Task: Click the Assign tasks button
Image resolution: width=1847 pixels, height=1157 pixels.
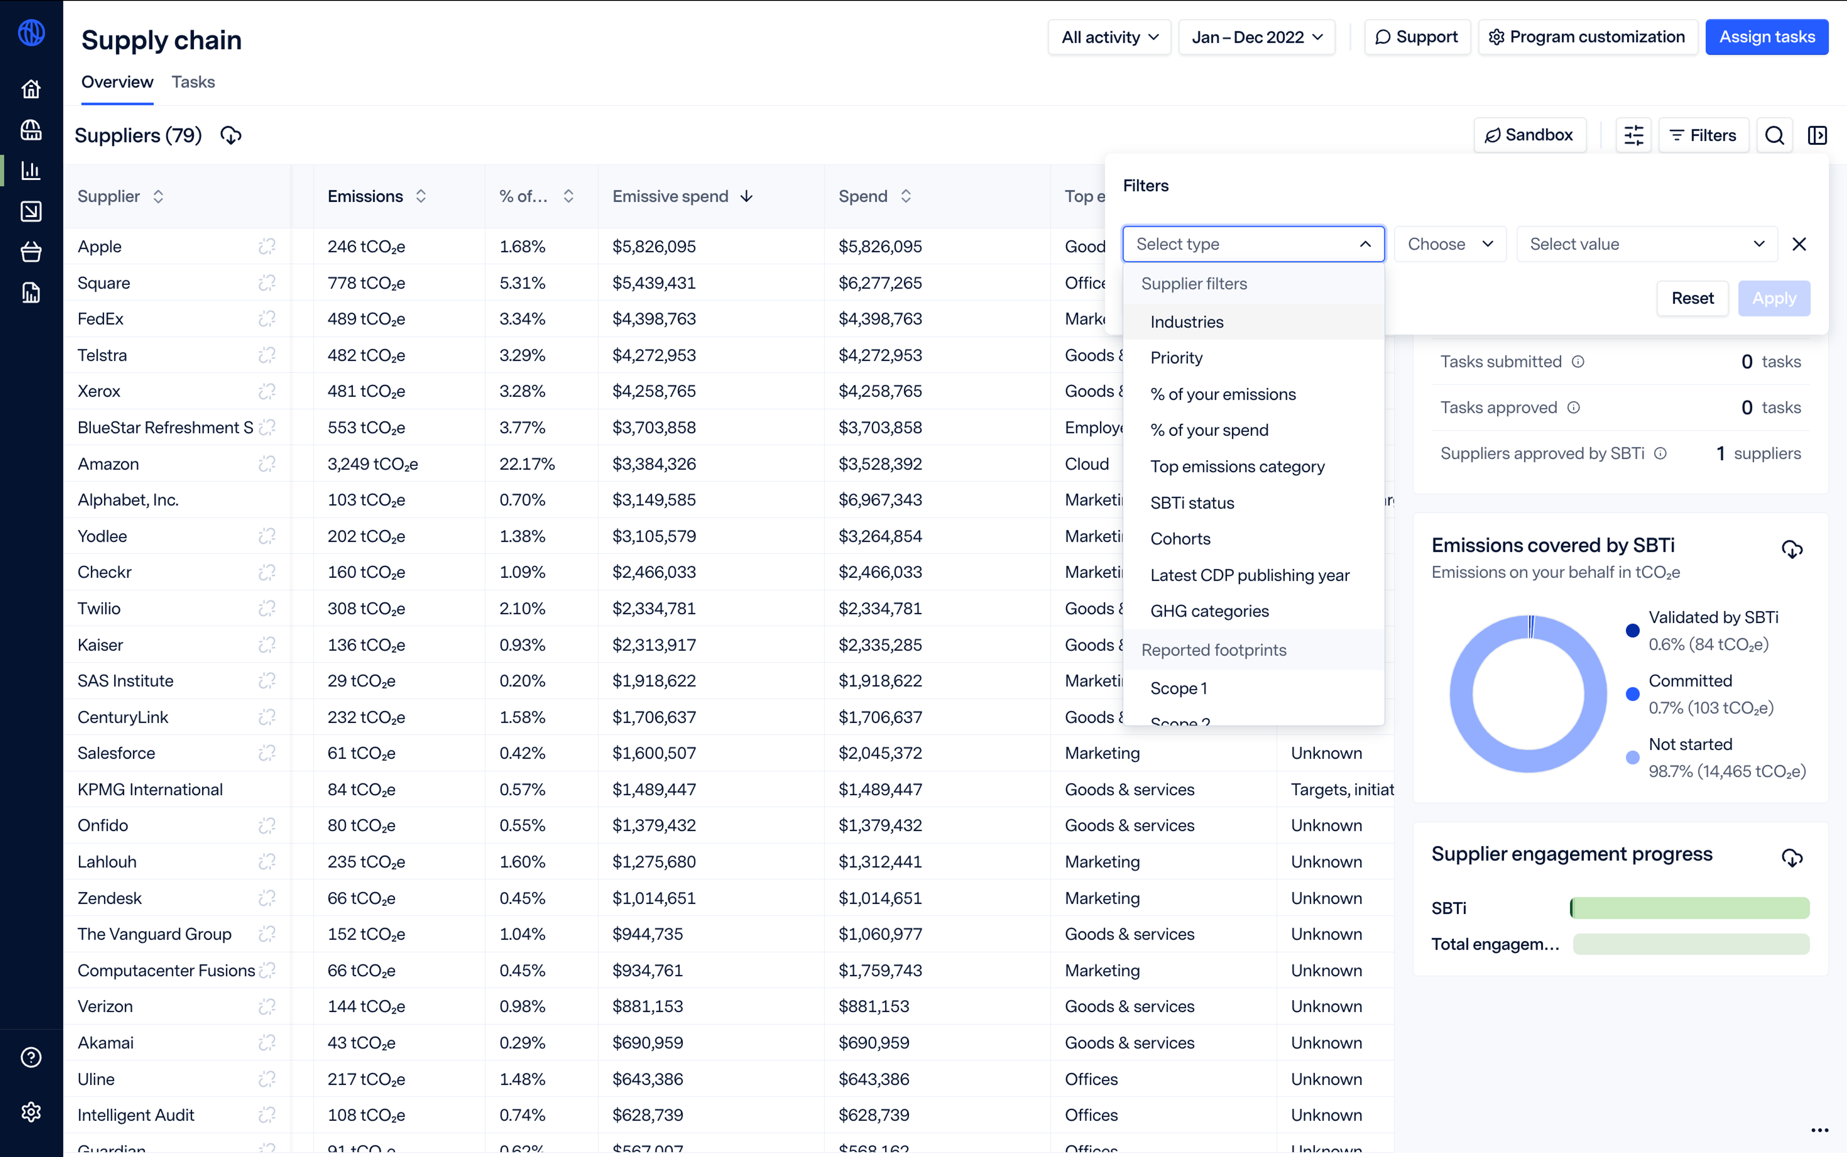Action: pos(1766,37)
